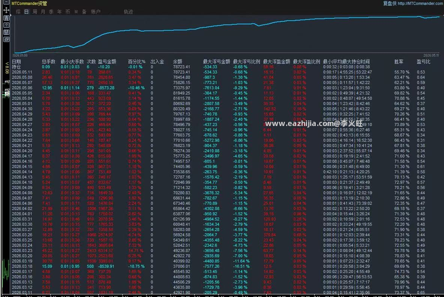
Task: Click the 盈亏金额 column header
Action: pos(107,61)
